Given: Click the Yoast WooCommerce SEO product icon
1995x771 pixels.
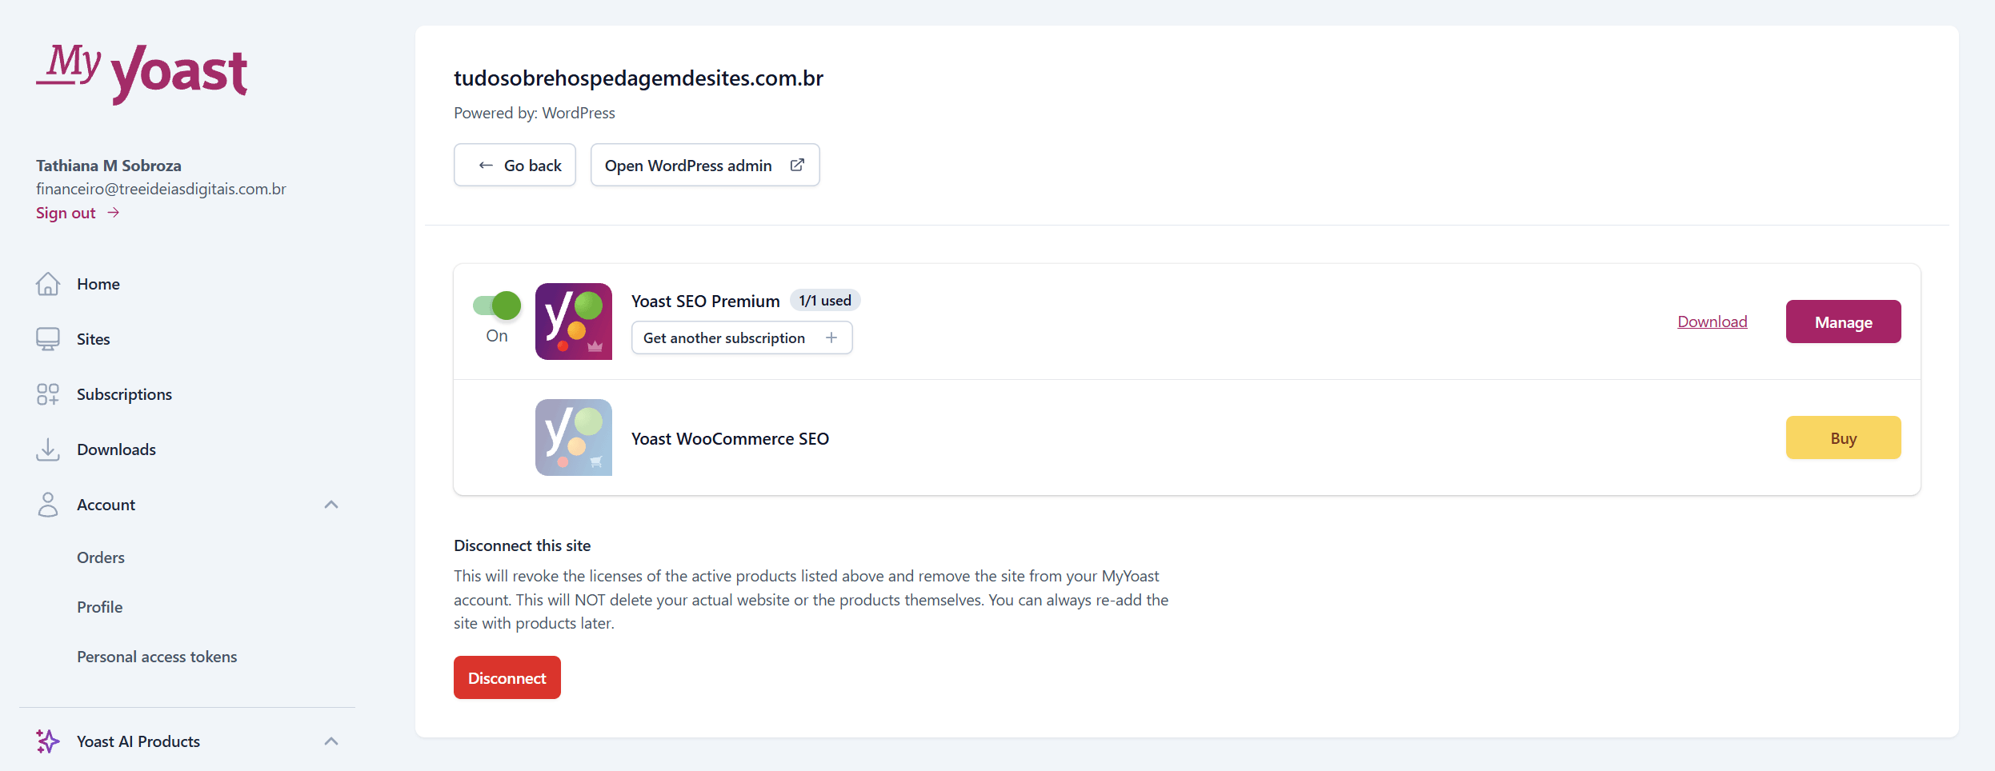Looking at the screenshot, I should click(574, 437).
